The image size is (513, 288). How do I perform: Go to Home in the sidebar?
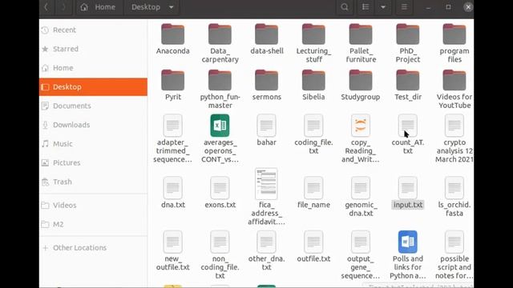pyautogui.click(x=93, y=68)
